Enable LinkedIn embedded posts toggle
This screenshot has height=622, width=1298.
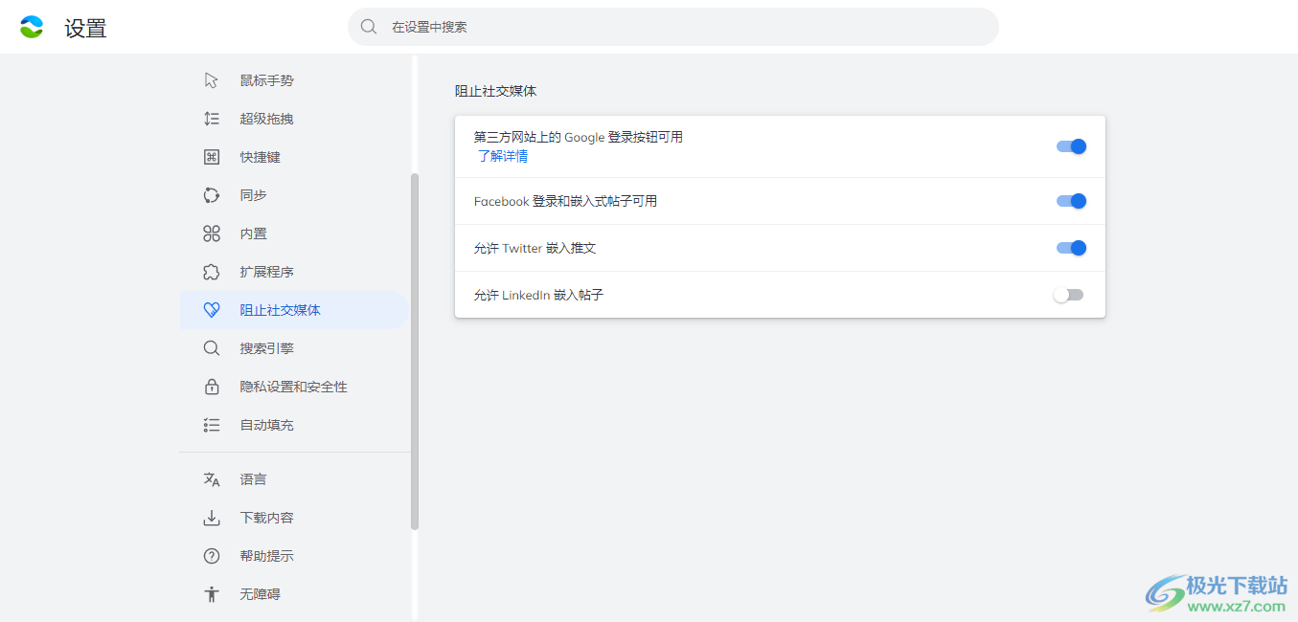(1068, 295)
